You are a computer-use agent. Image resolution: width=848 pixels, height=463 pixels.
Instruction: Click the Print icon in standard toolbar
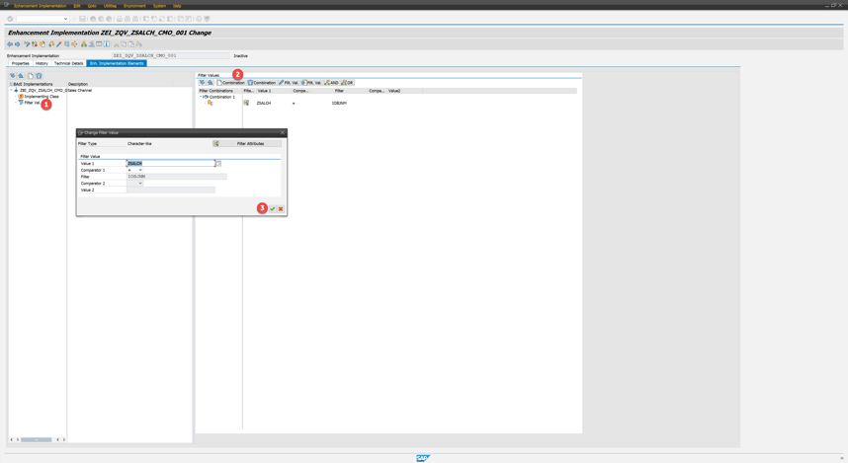pyautogui.click(x=120, y=19)
